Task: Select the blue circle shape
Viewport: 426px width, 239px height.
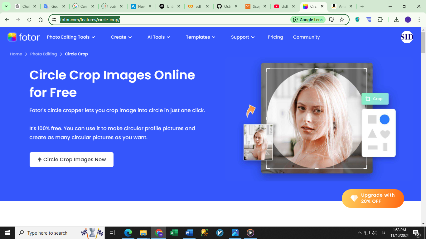Action: [x=385, y=119]
